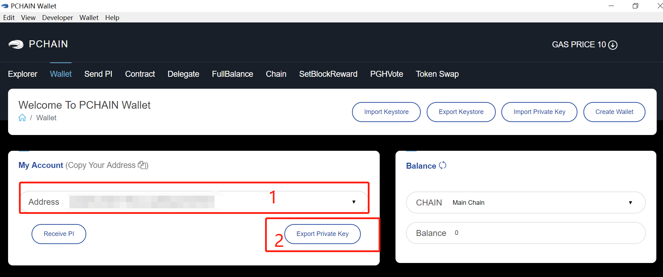Click the Wallet breadcrumb link
Image resolution: width=663 pixels, height=277 pixels.
tap(46, 118)
